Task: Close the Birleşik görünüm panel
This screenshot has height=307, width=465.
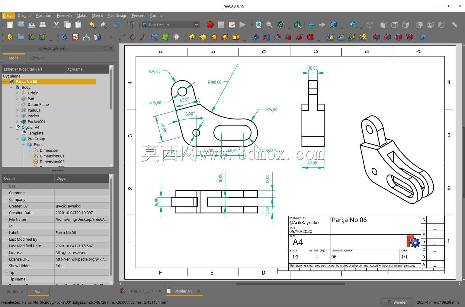Action: (x=111, y=48)
